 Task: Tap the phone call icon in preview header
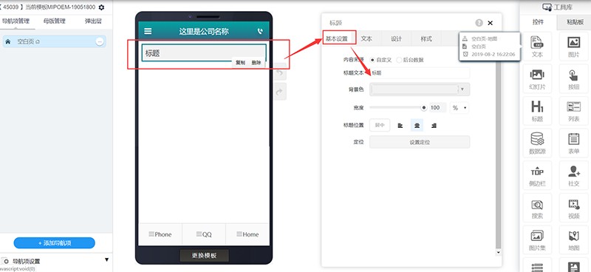[260, 31]
